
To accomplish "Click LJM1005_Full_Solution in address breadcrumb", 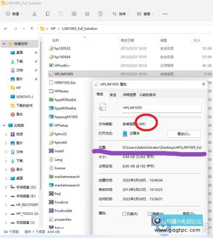I will point(80,29).
